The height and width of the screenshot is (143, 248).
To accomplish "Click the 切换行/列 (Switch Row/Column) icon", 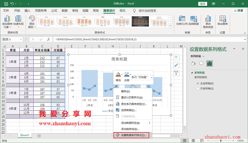I will (182, 20).
